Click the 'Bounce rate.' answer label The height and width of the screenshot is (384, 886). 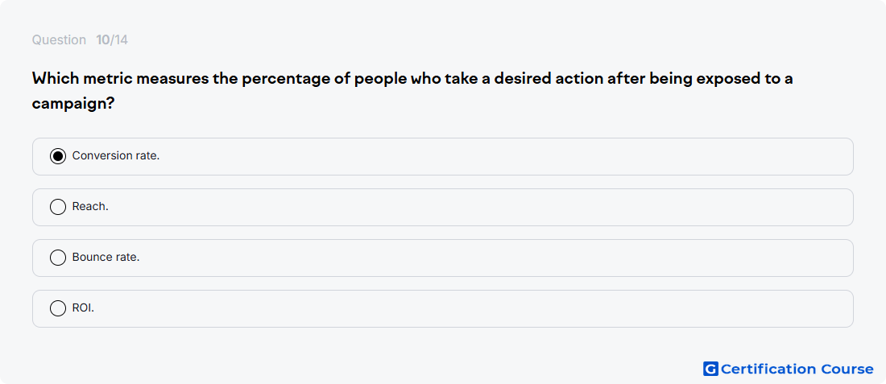pyautogui.click(x=106, y=258)
